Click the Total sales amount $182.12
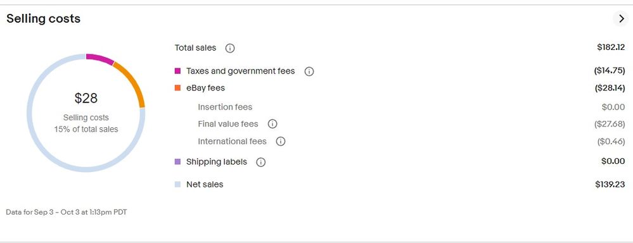 point(611,47)
